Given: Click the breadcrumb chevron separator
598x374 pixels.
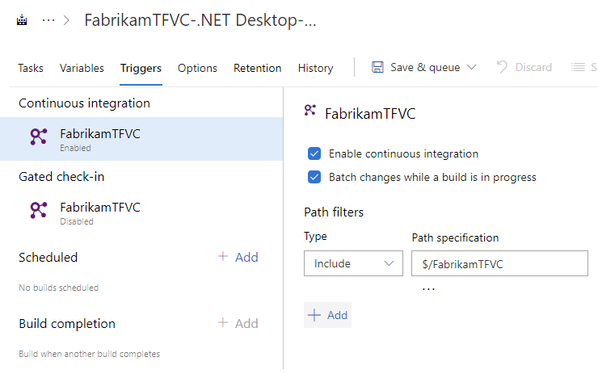Looking at the screenshot, I should tap(66, 20).
